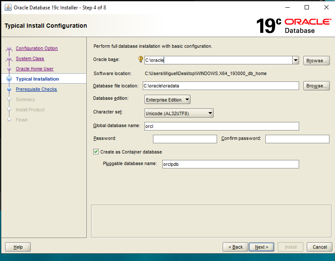
Task: Focus the Confirm password field
Action: click(297, 139)
